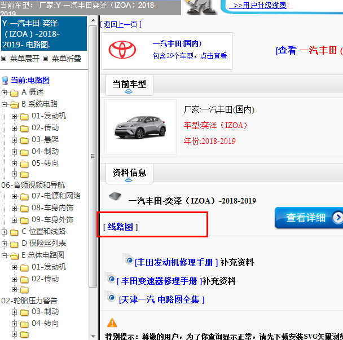This screenshot has height=340, width=343.
Task: Click the folder icon beside B 系统电路
Action: 14,104
